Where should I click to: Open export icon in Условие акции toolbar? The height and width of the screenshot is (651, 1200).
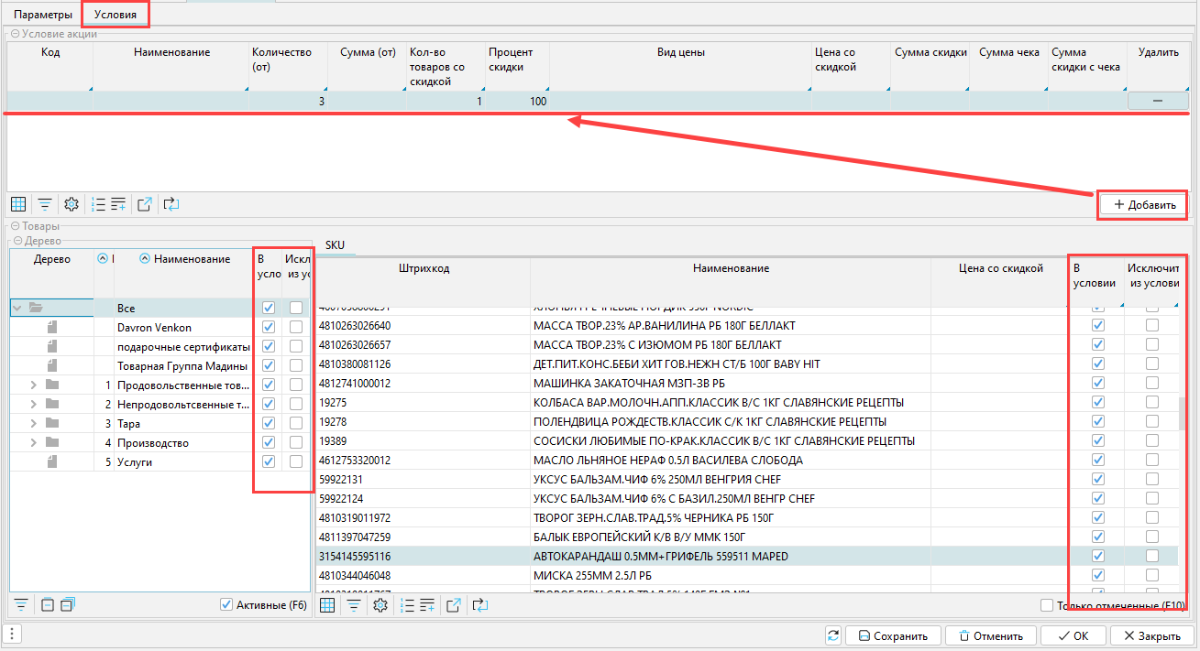pos(145,204)
